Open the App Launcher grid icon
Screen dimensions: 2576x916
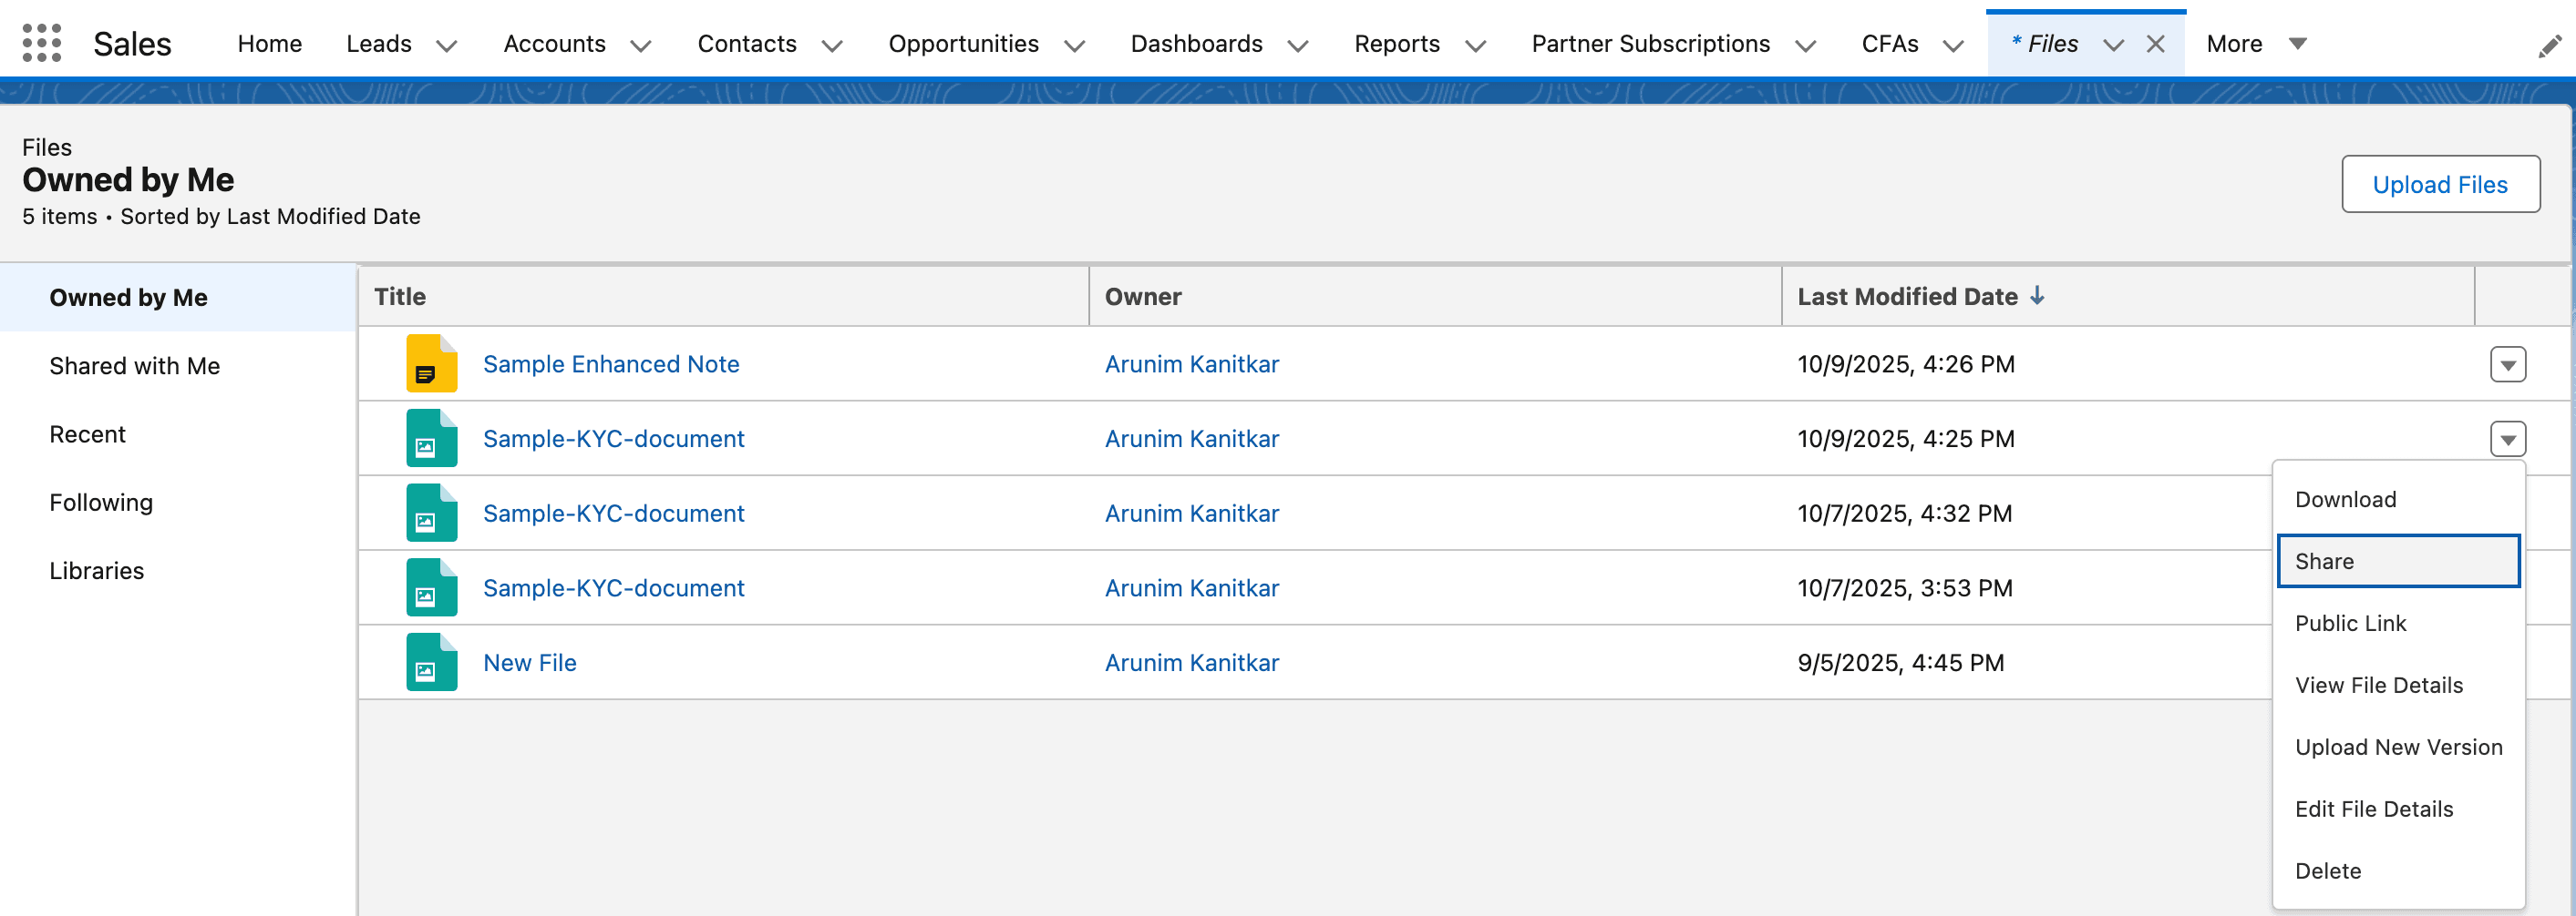coord(41,44)
